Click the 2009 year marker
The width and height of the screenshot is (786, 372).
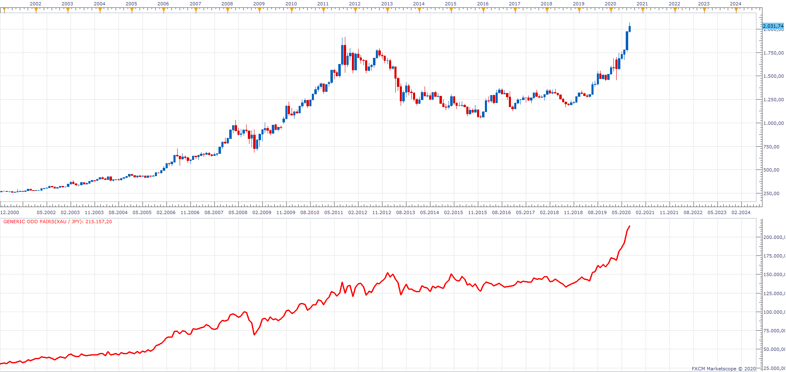click(259, 4)
